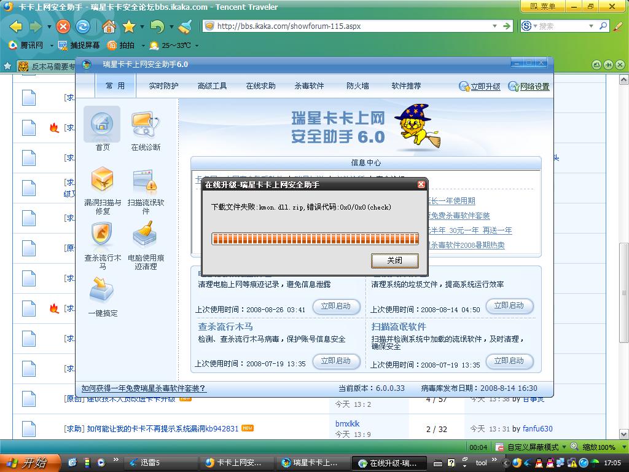Switch to the 高级工具 tab
This screenshot has height=472, width=629.
pos(212,86)
